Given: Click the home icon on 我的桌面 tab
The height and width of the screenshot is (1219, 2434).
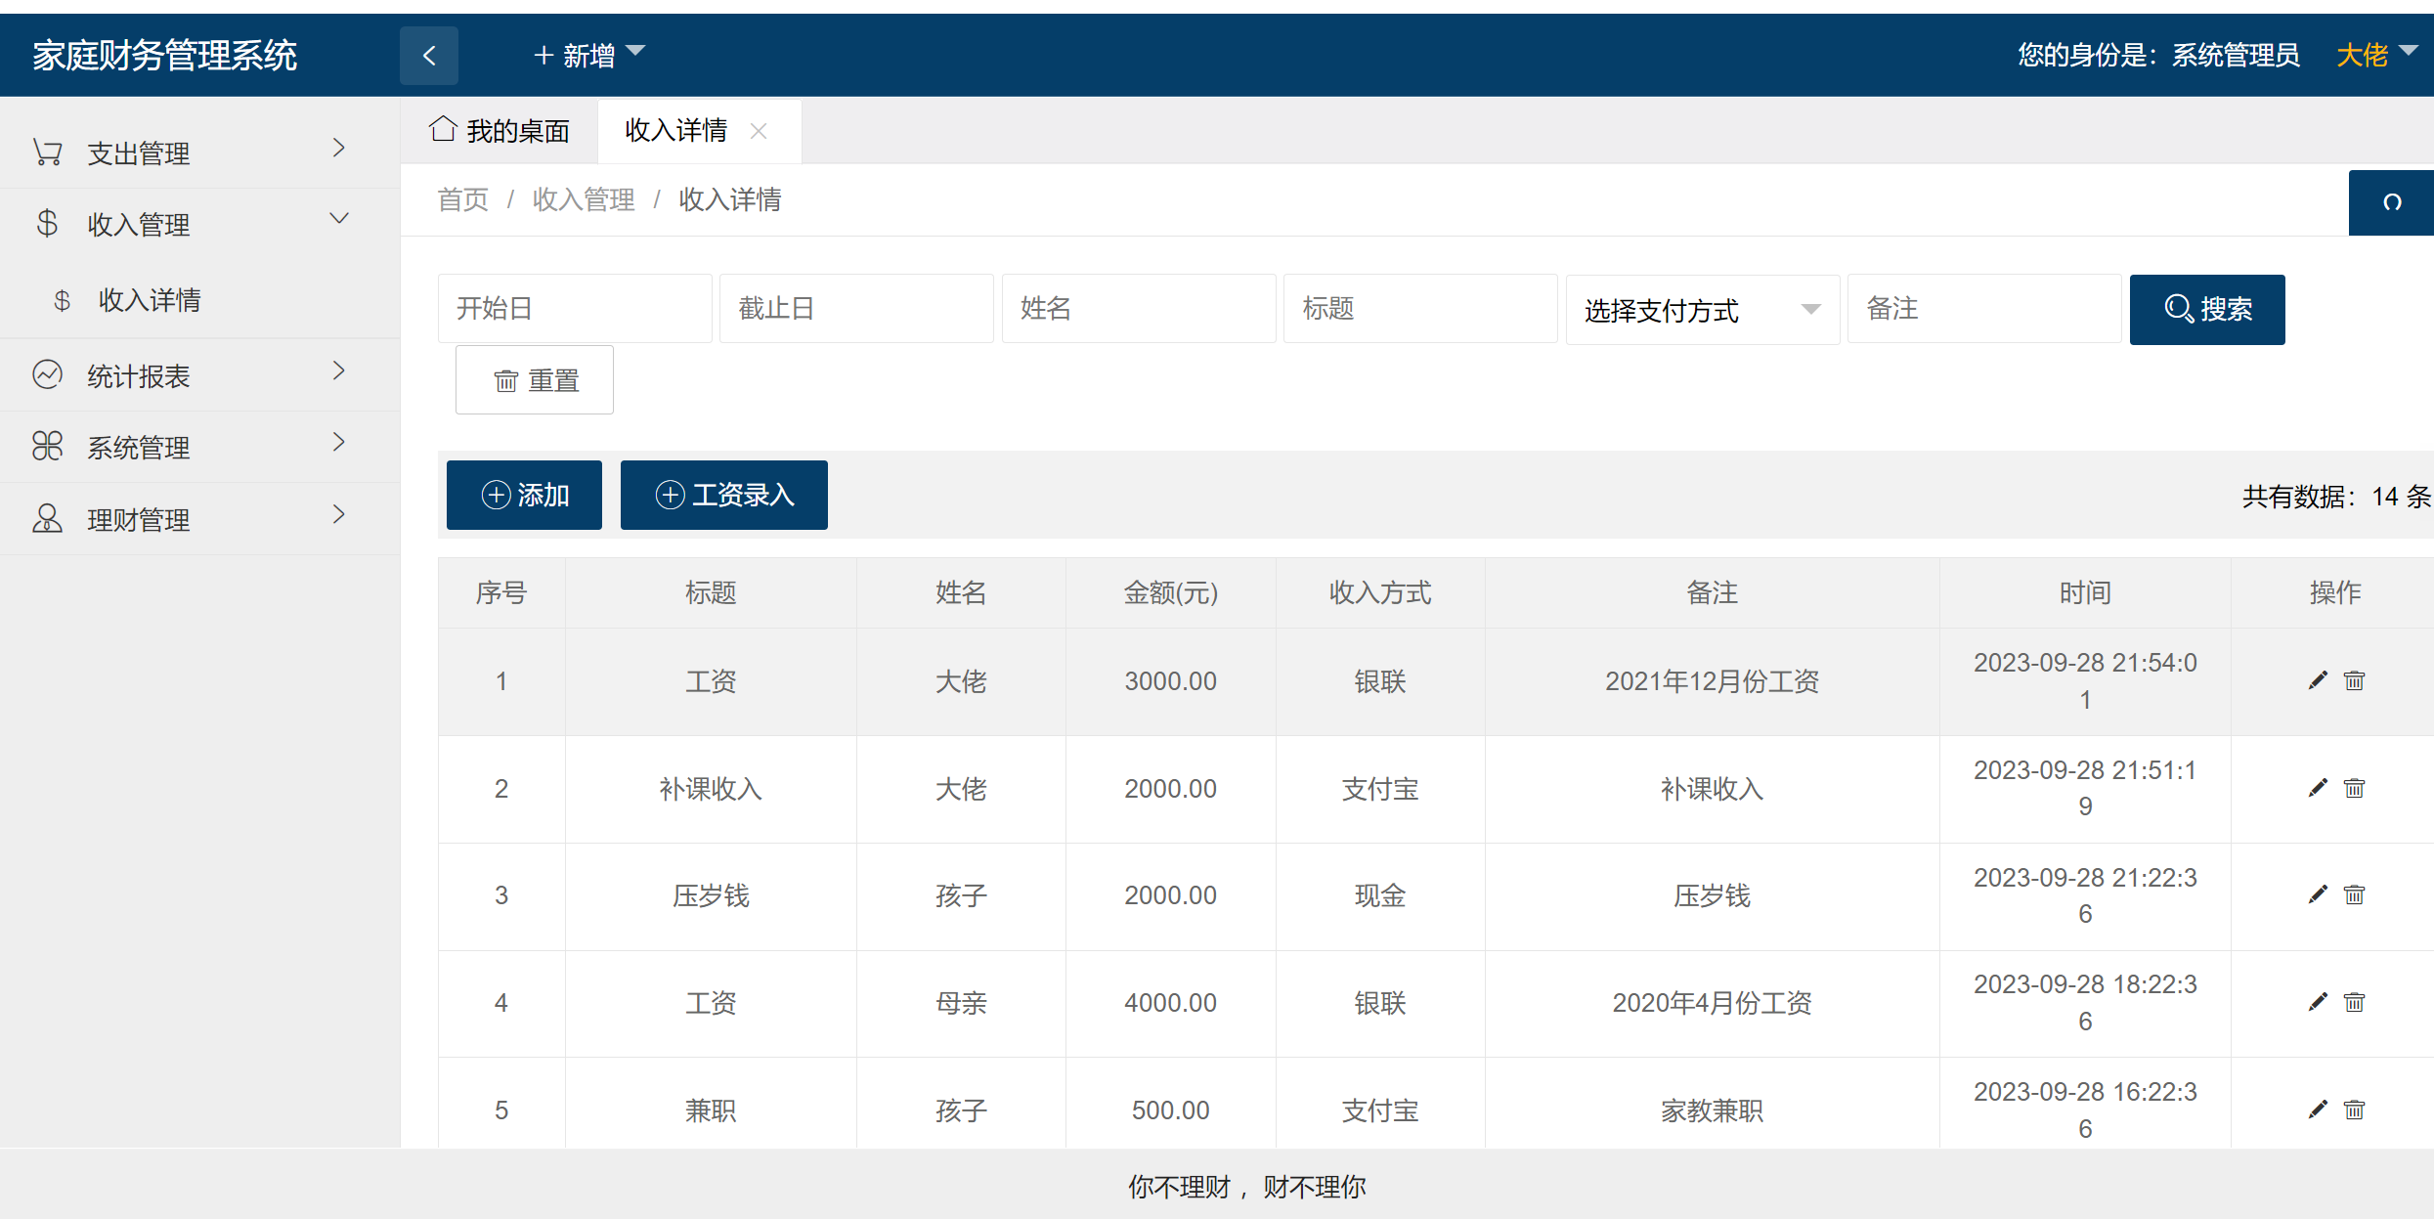Looking at the screenshot, I should [443, 128].
